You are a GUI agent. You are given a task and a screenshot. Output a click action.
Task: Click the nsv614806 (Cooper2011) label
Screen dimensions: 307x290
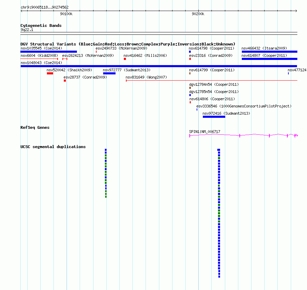coord(212,99)
